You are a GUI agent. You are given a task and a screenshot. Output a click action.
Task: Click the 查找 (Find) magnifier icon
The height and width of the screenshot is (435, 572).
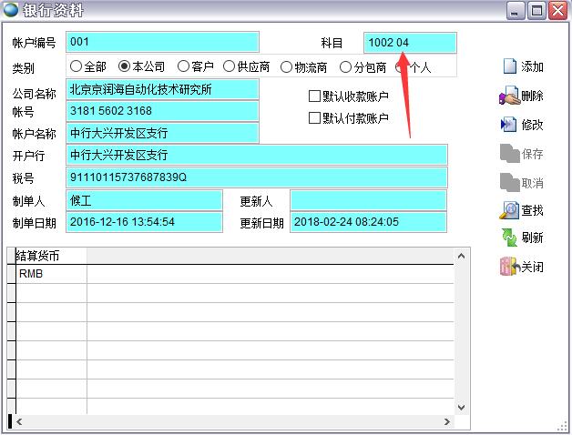(509, 210)
